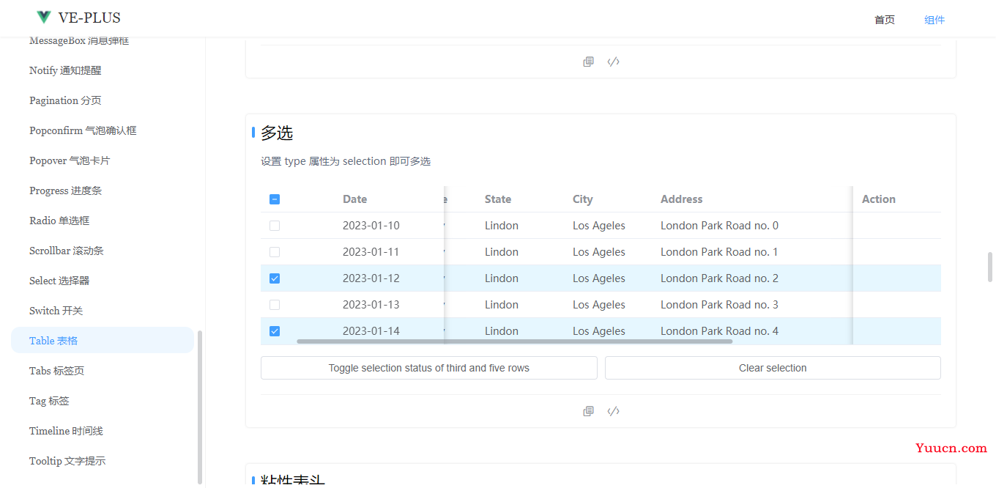Click the Action column header
This screenshot has width=996, height=488.
[x=879, y=199]
